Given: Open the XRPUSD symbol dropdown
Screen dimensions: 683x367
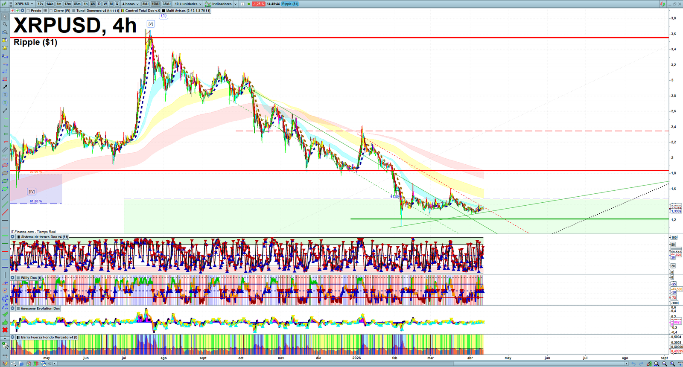Looking at the screenshot, I should tap(24, 4).
